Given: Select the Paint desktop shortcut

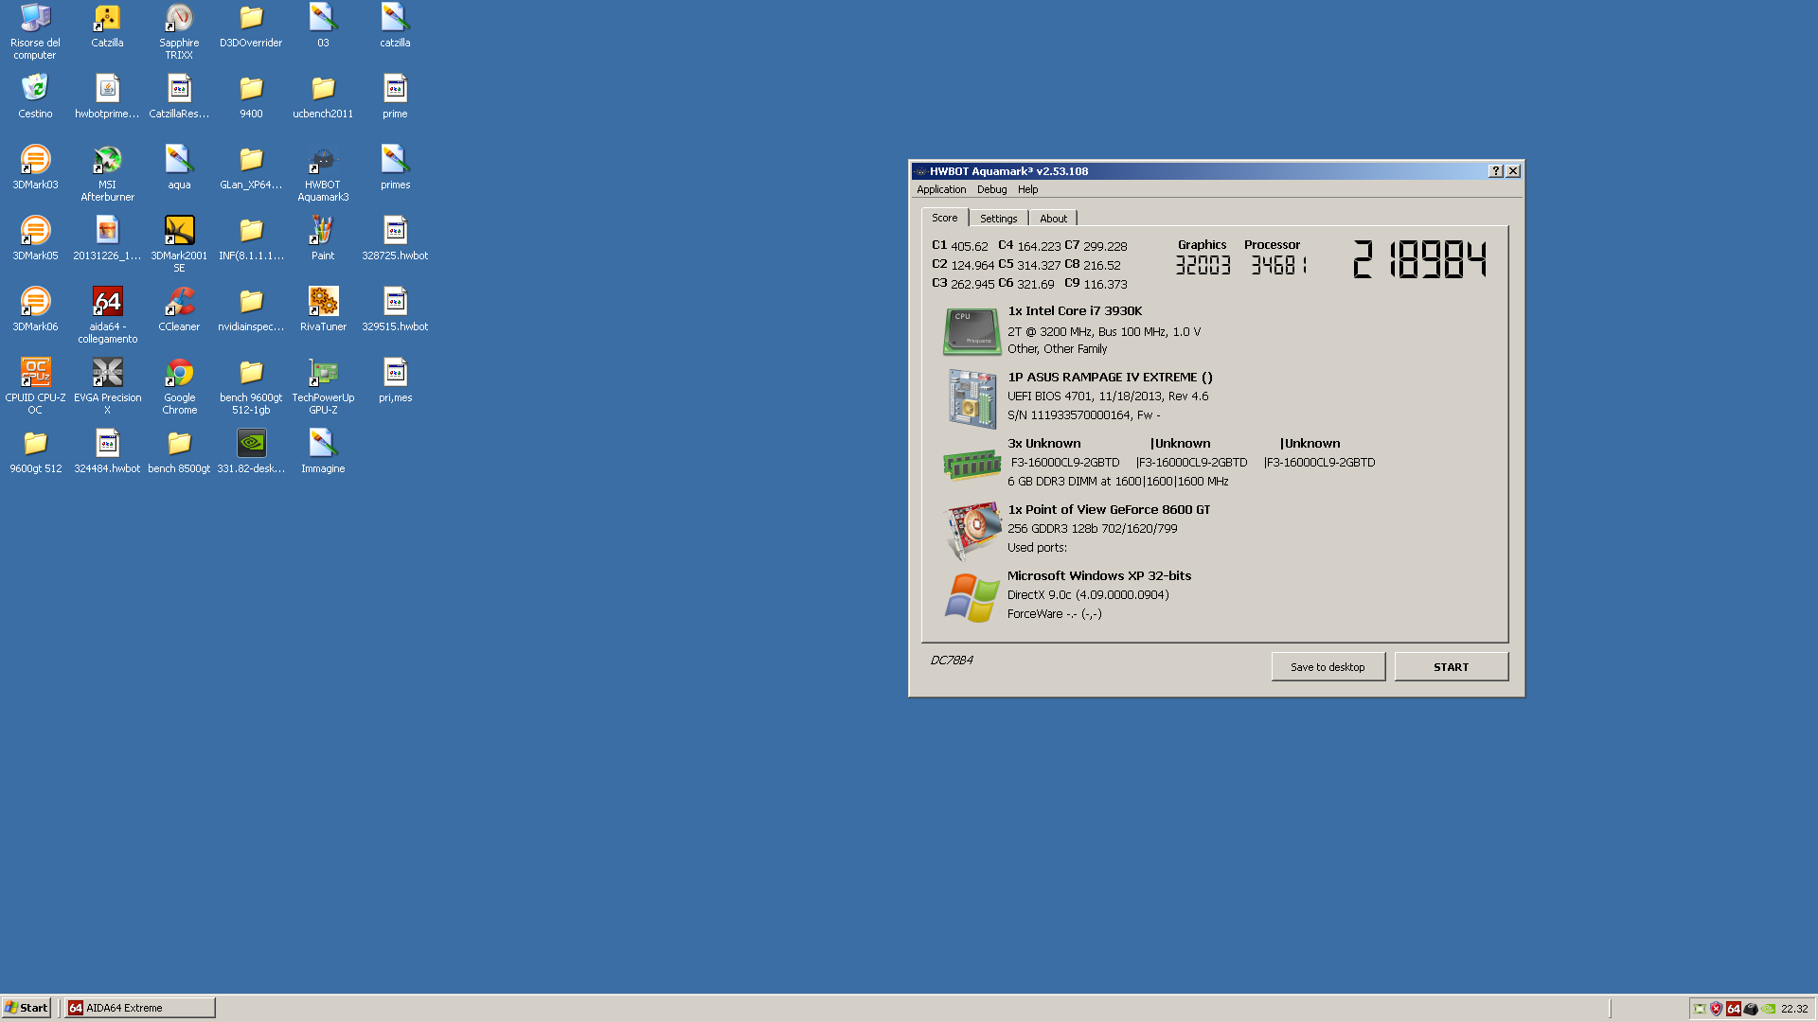Looking at the screenshot, I should tap(323, 238).
